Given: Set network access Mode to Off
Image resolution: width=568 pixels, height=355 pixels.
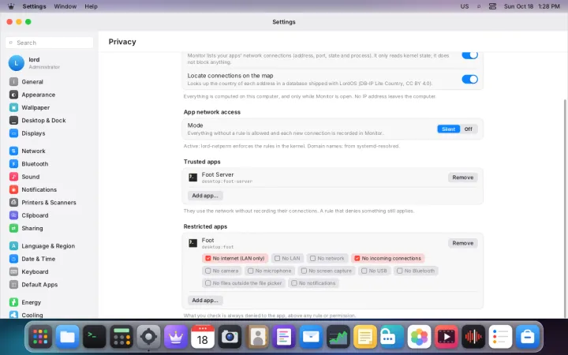Looking at the screenshot, I should (x=469, y=129).
